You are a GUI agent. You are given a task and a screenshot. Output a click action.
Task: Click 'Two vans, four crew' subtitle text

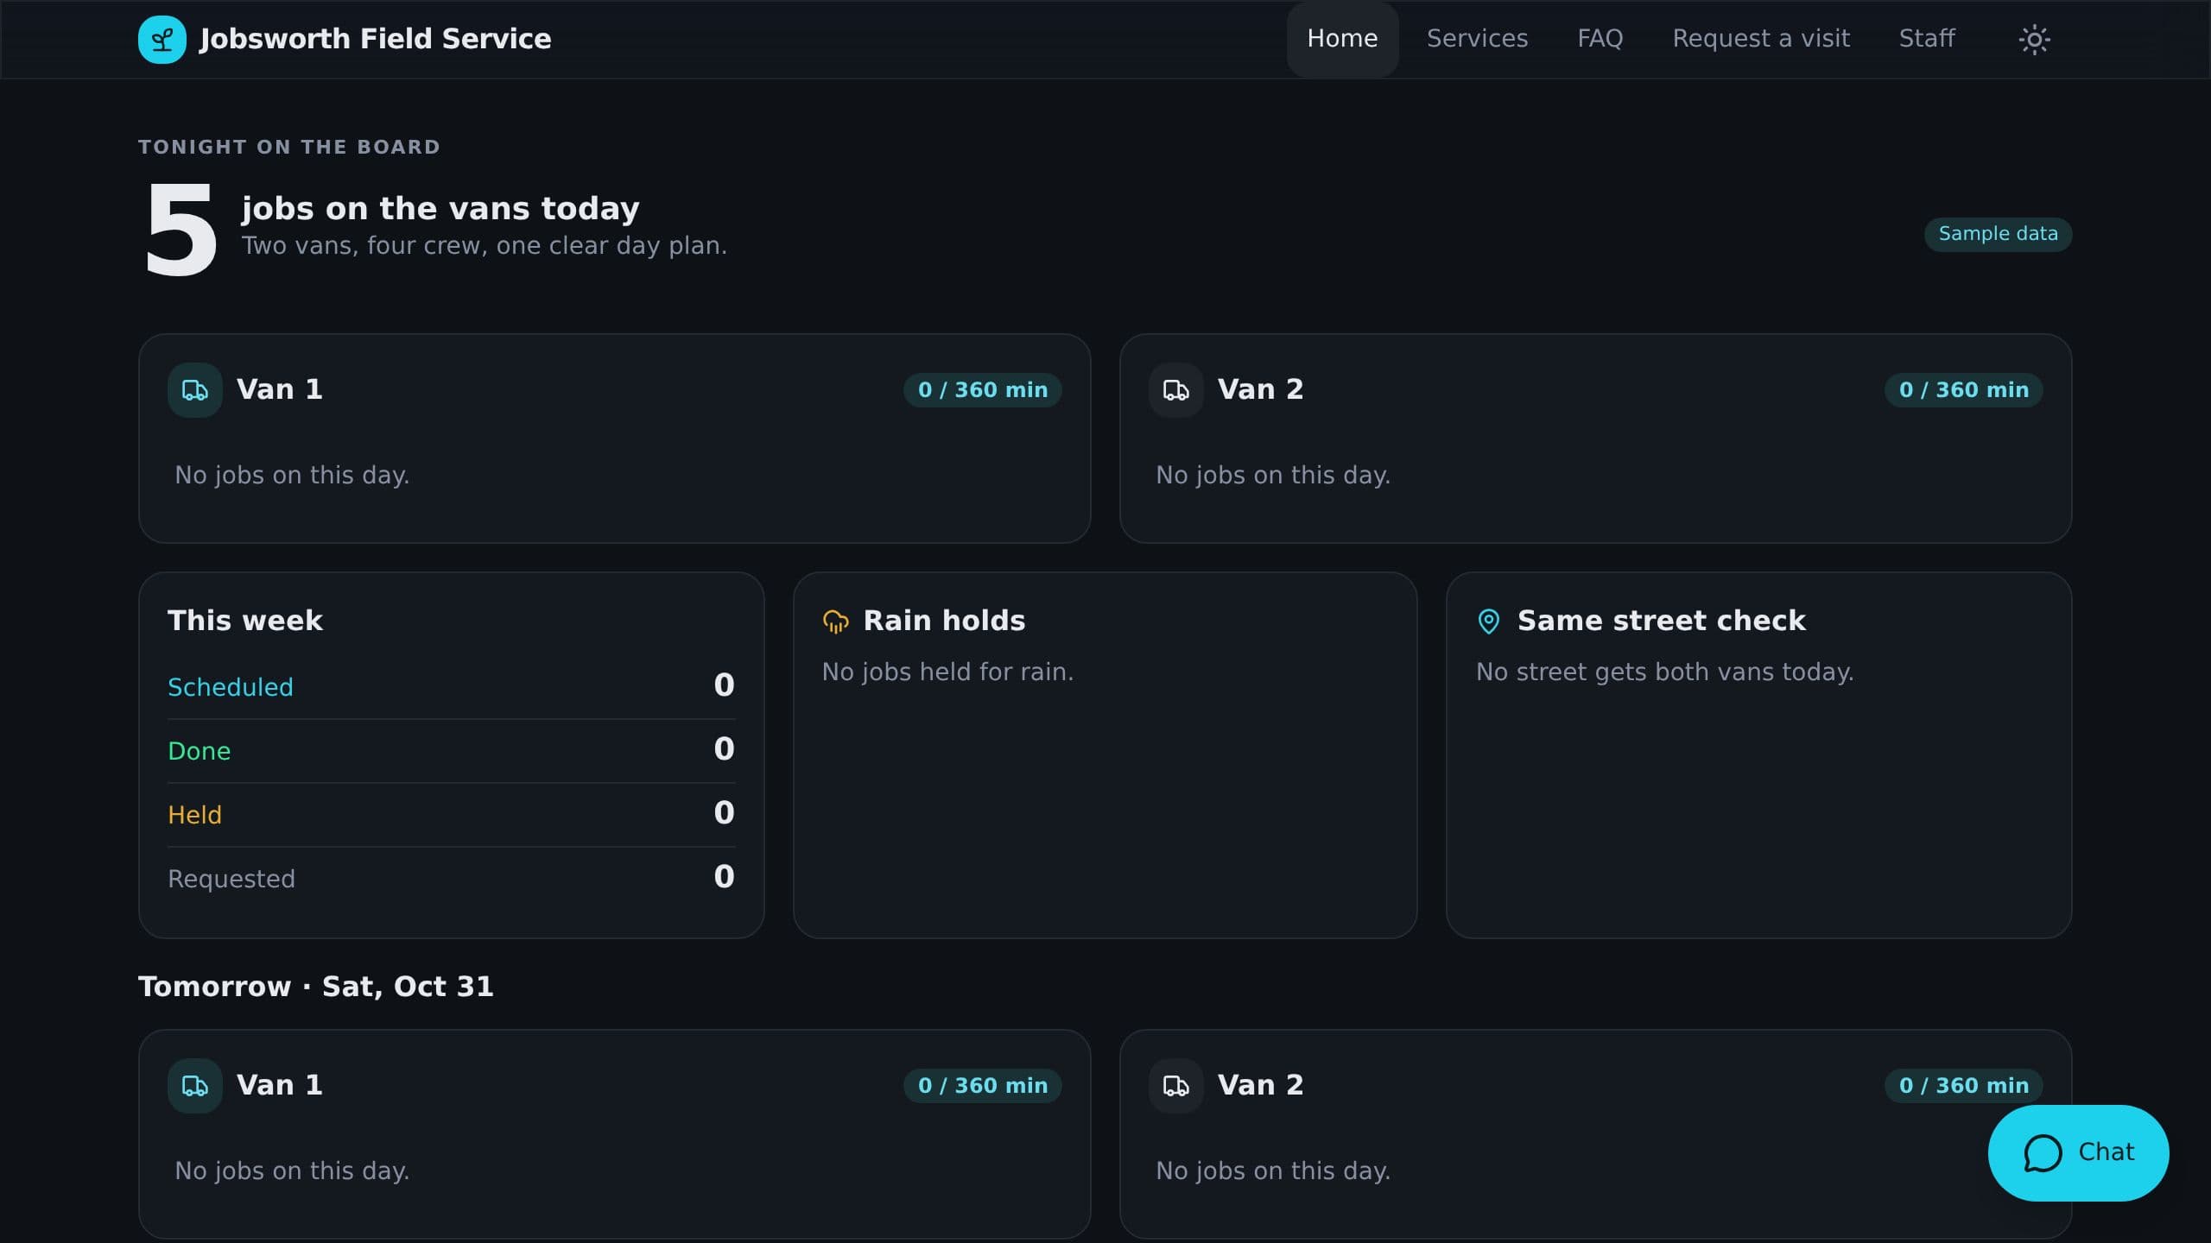pyautogui.click(x=485, y=246)
